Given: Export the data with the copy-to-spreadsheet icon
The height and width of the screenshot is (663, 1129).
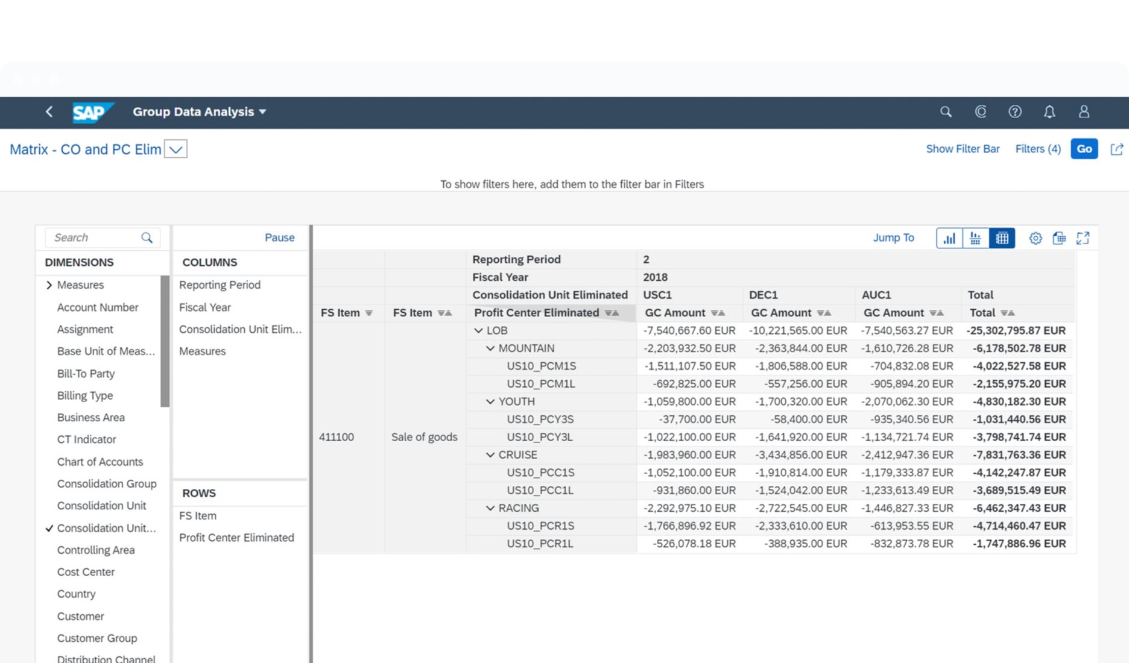Looking at the screenshot, I should coord(1059,237).
